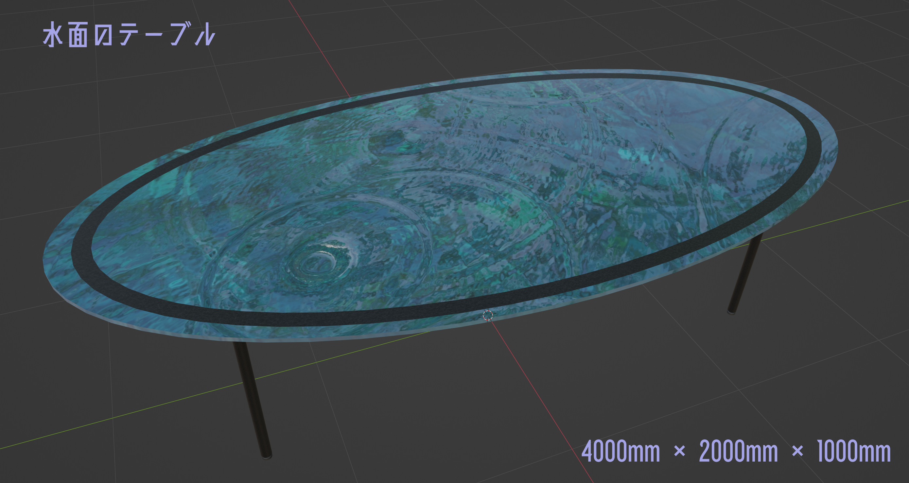The height and width of the screenshot is (483, 909).
Task: Click the foot of the right table leg
Action: point(731,311)
